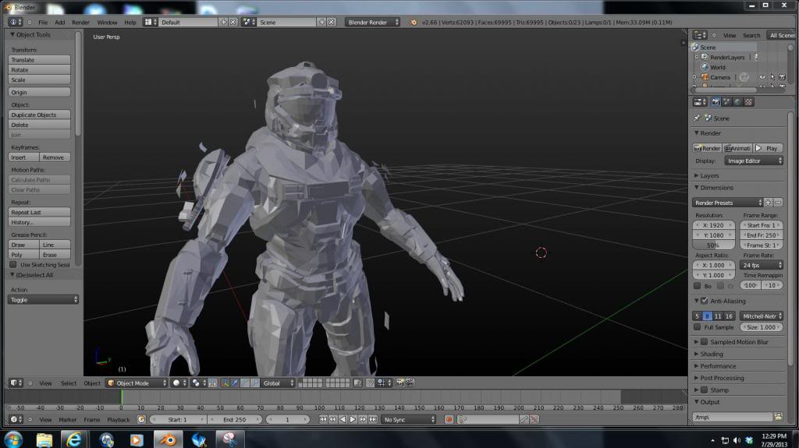Open the 24 fps frame rate dropdown
This screenshot has height=448, width=799.
(x=762, y=265)
